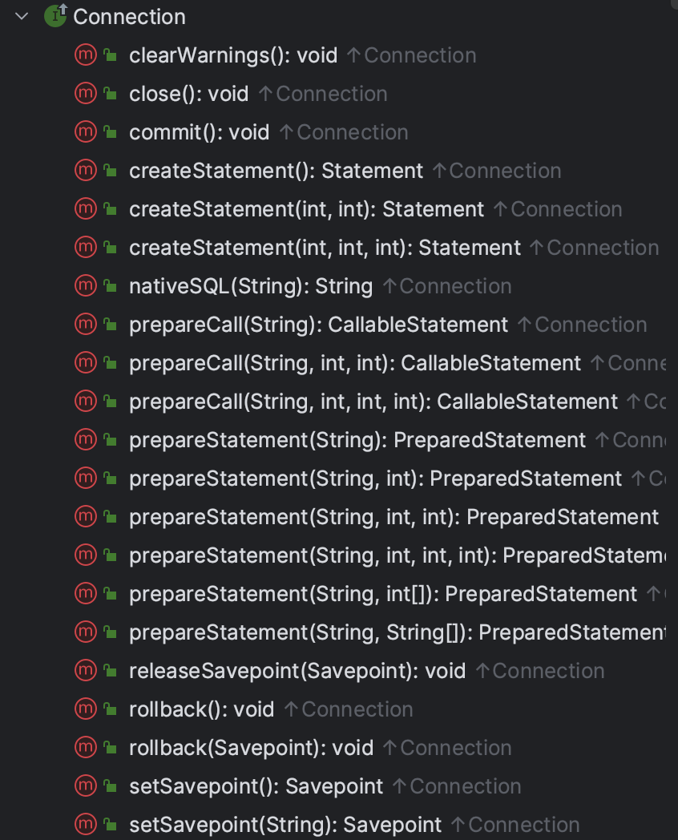Click the method icon beside commit()

[x=86, y=132]
